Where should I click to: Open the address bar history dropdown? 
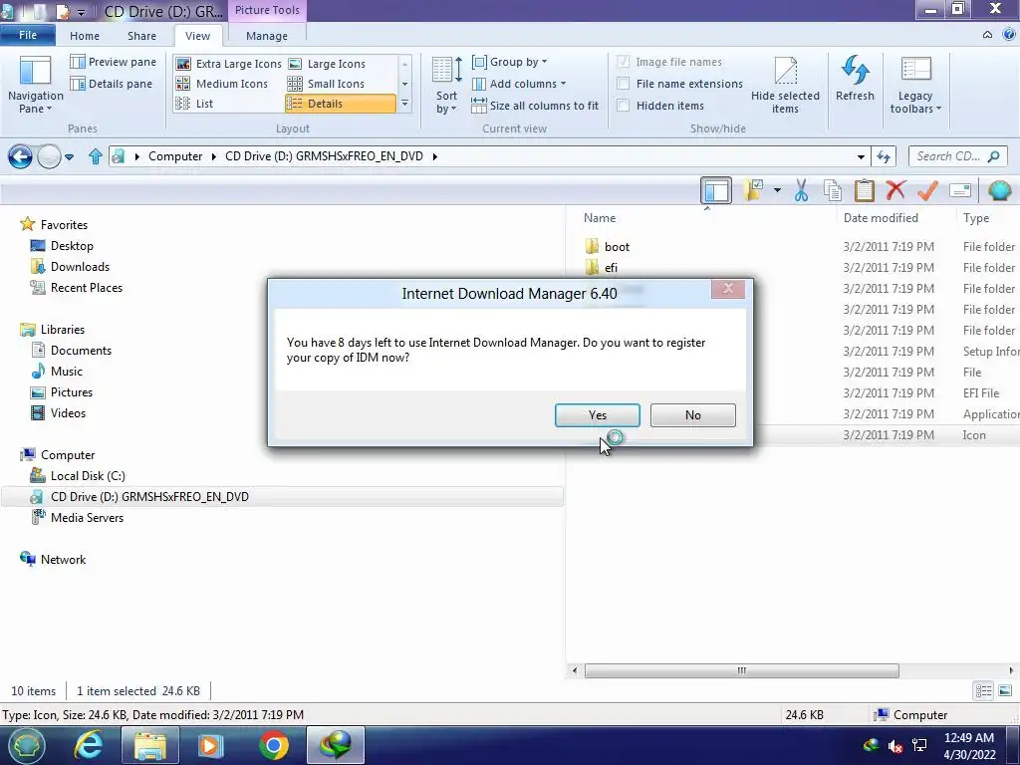coord(861,156)
